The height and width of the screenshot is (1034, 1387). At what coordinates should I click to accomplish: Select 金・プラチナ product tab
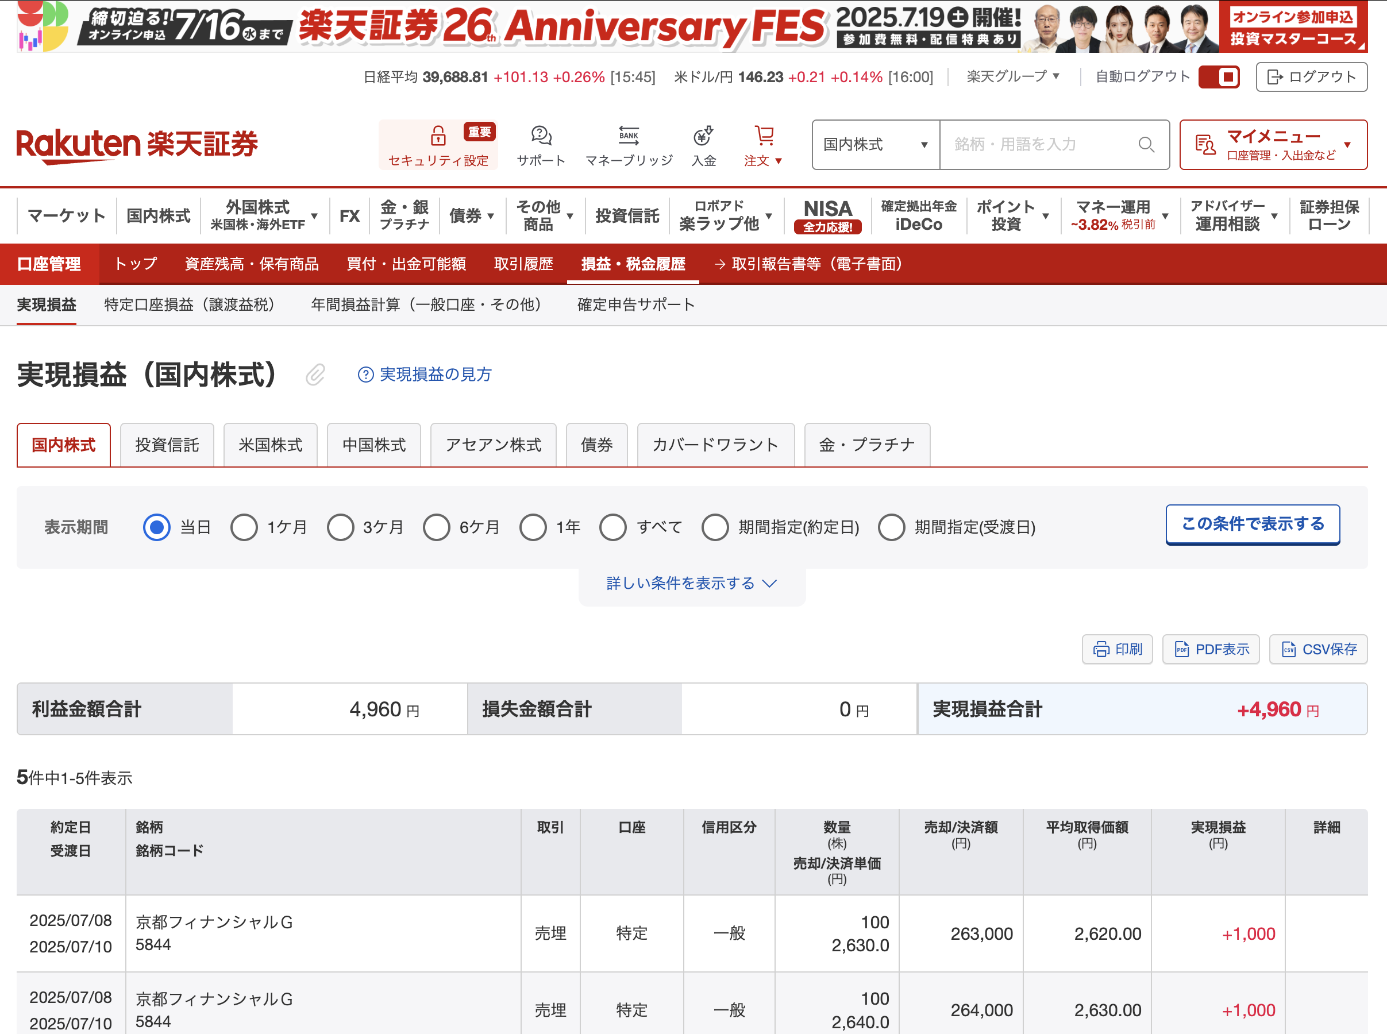tap(867, 445)
